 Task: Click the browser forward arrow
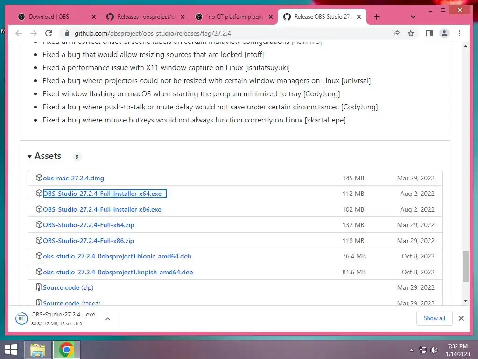coord(34,33)
